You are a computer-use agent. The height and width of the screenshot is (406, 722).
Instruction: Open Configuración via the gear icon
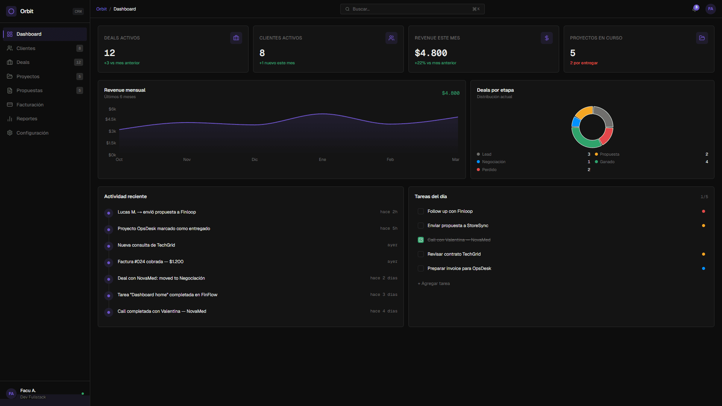click(x=10, y=133)
